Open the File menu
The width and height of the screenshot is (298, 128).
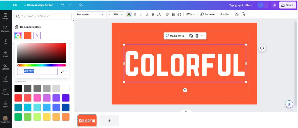15,5
